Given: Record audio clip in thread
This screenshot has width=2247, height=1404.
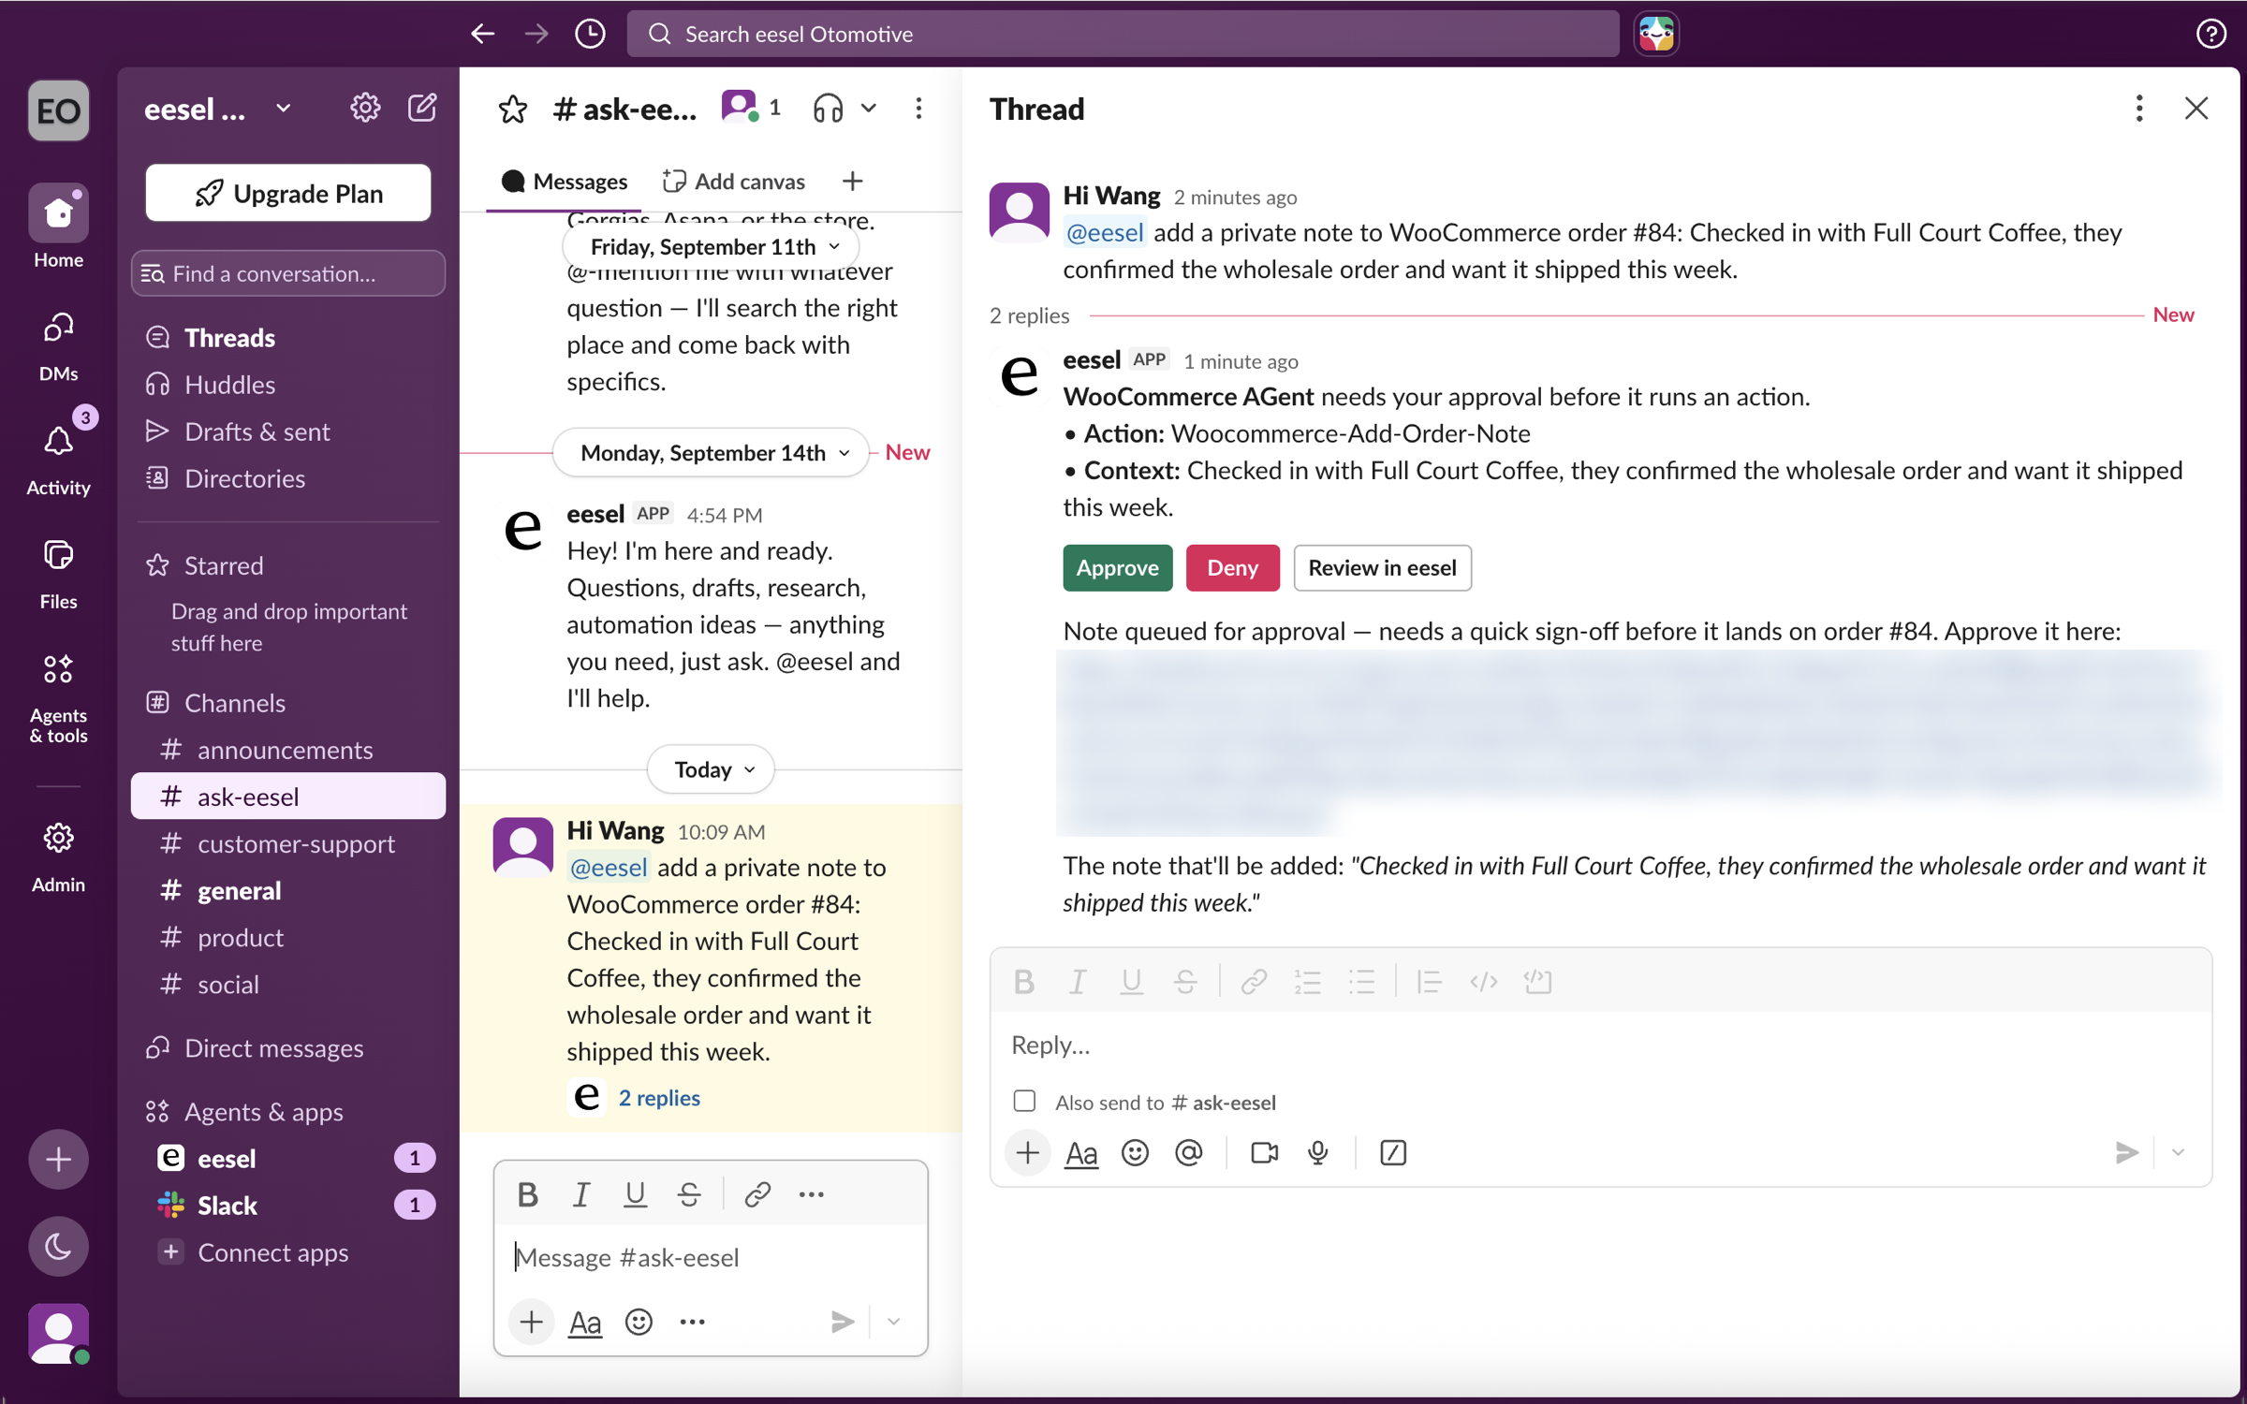Looking at the screenshot, I should point(1317,1153).
